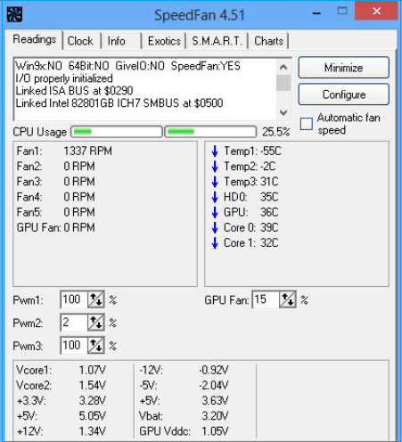Click the 'Linked Intel 82801GB ICH7 SMBUS' log line

coord(119,103)
